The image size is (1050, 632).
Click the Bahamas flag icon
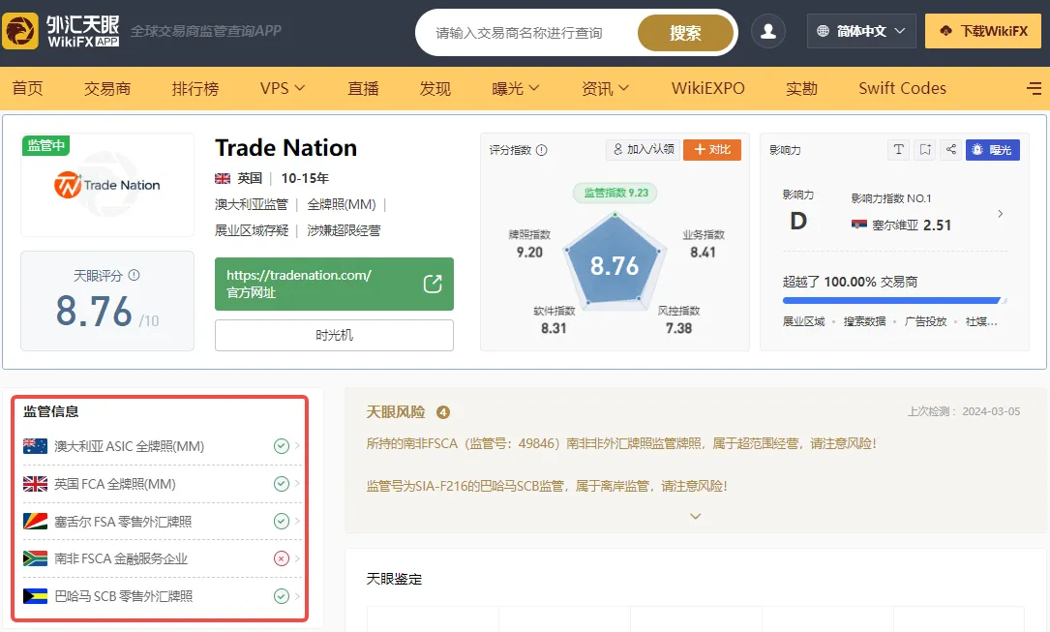point(35,596)
